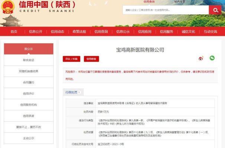The height and width of the screenshot is (148, 225).
Task: Click the red search magnifier button
Action: coord(215,10)
